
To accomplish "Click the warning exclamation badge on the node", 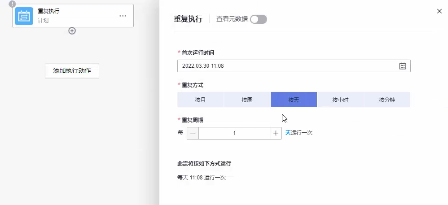I will pyautogui.click(x=13, y=4).
